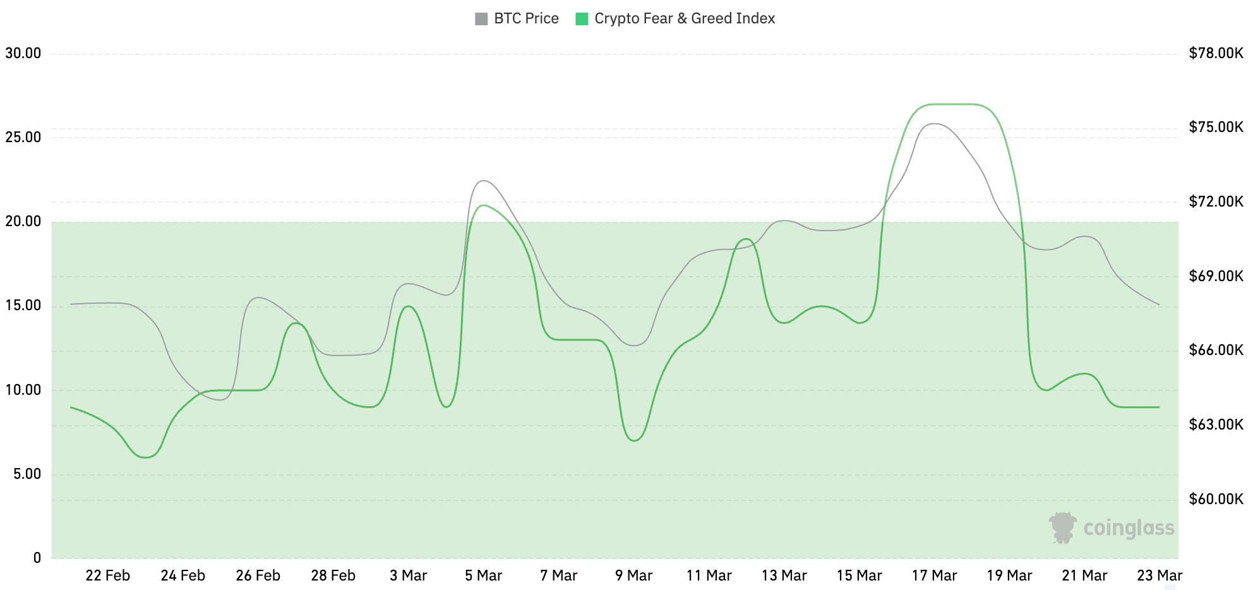
Task: Click the 20.00 index axis label
Action: point(23,221)
